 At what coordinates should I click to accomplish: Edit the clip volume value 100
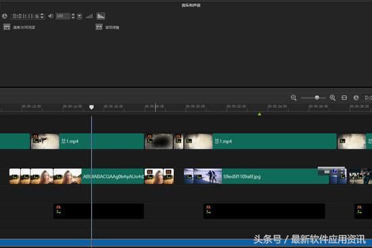(63, 16)
